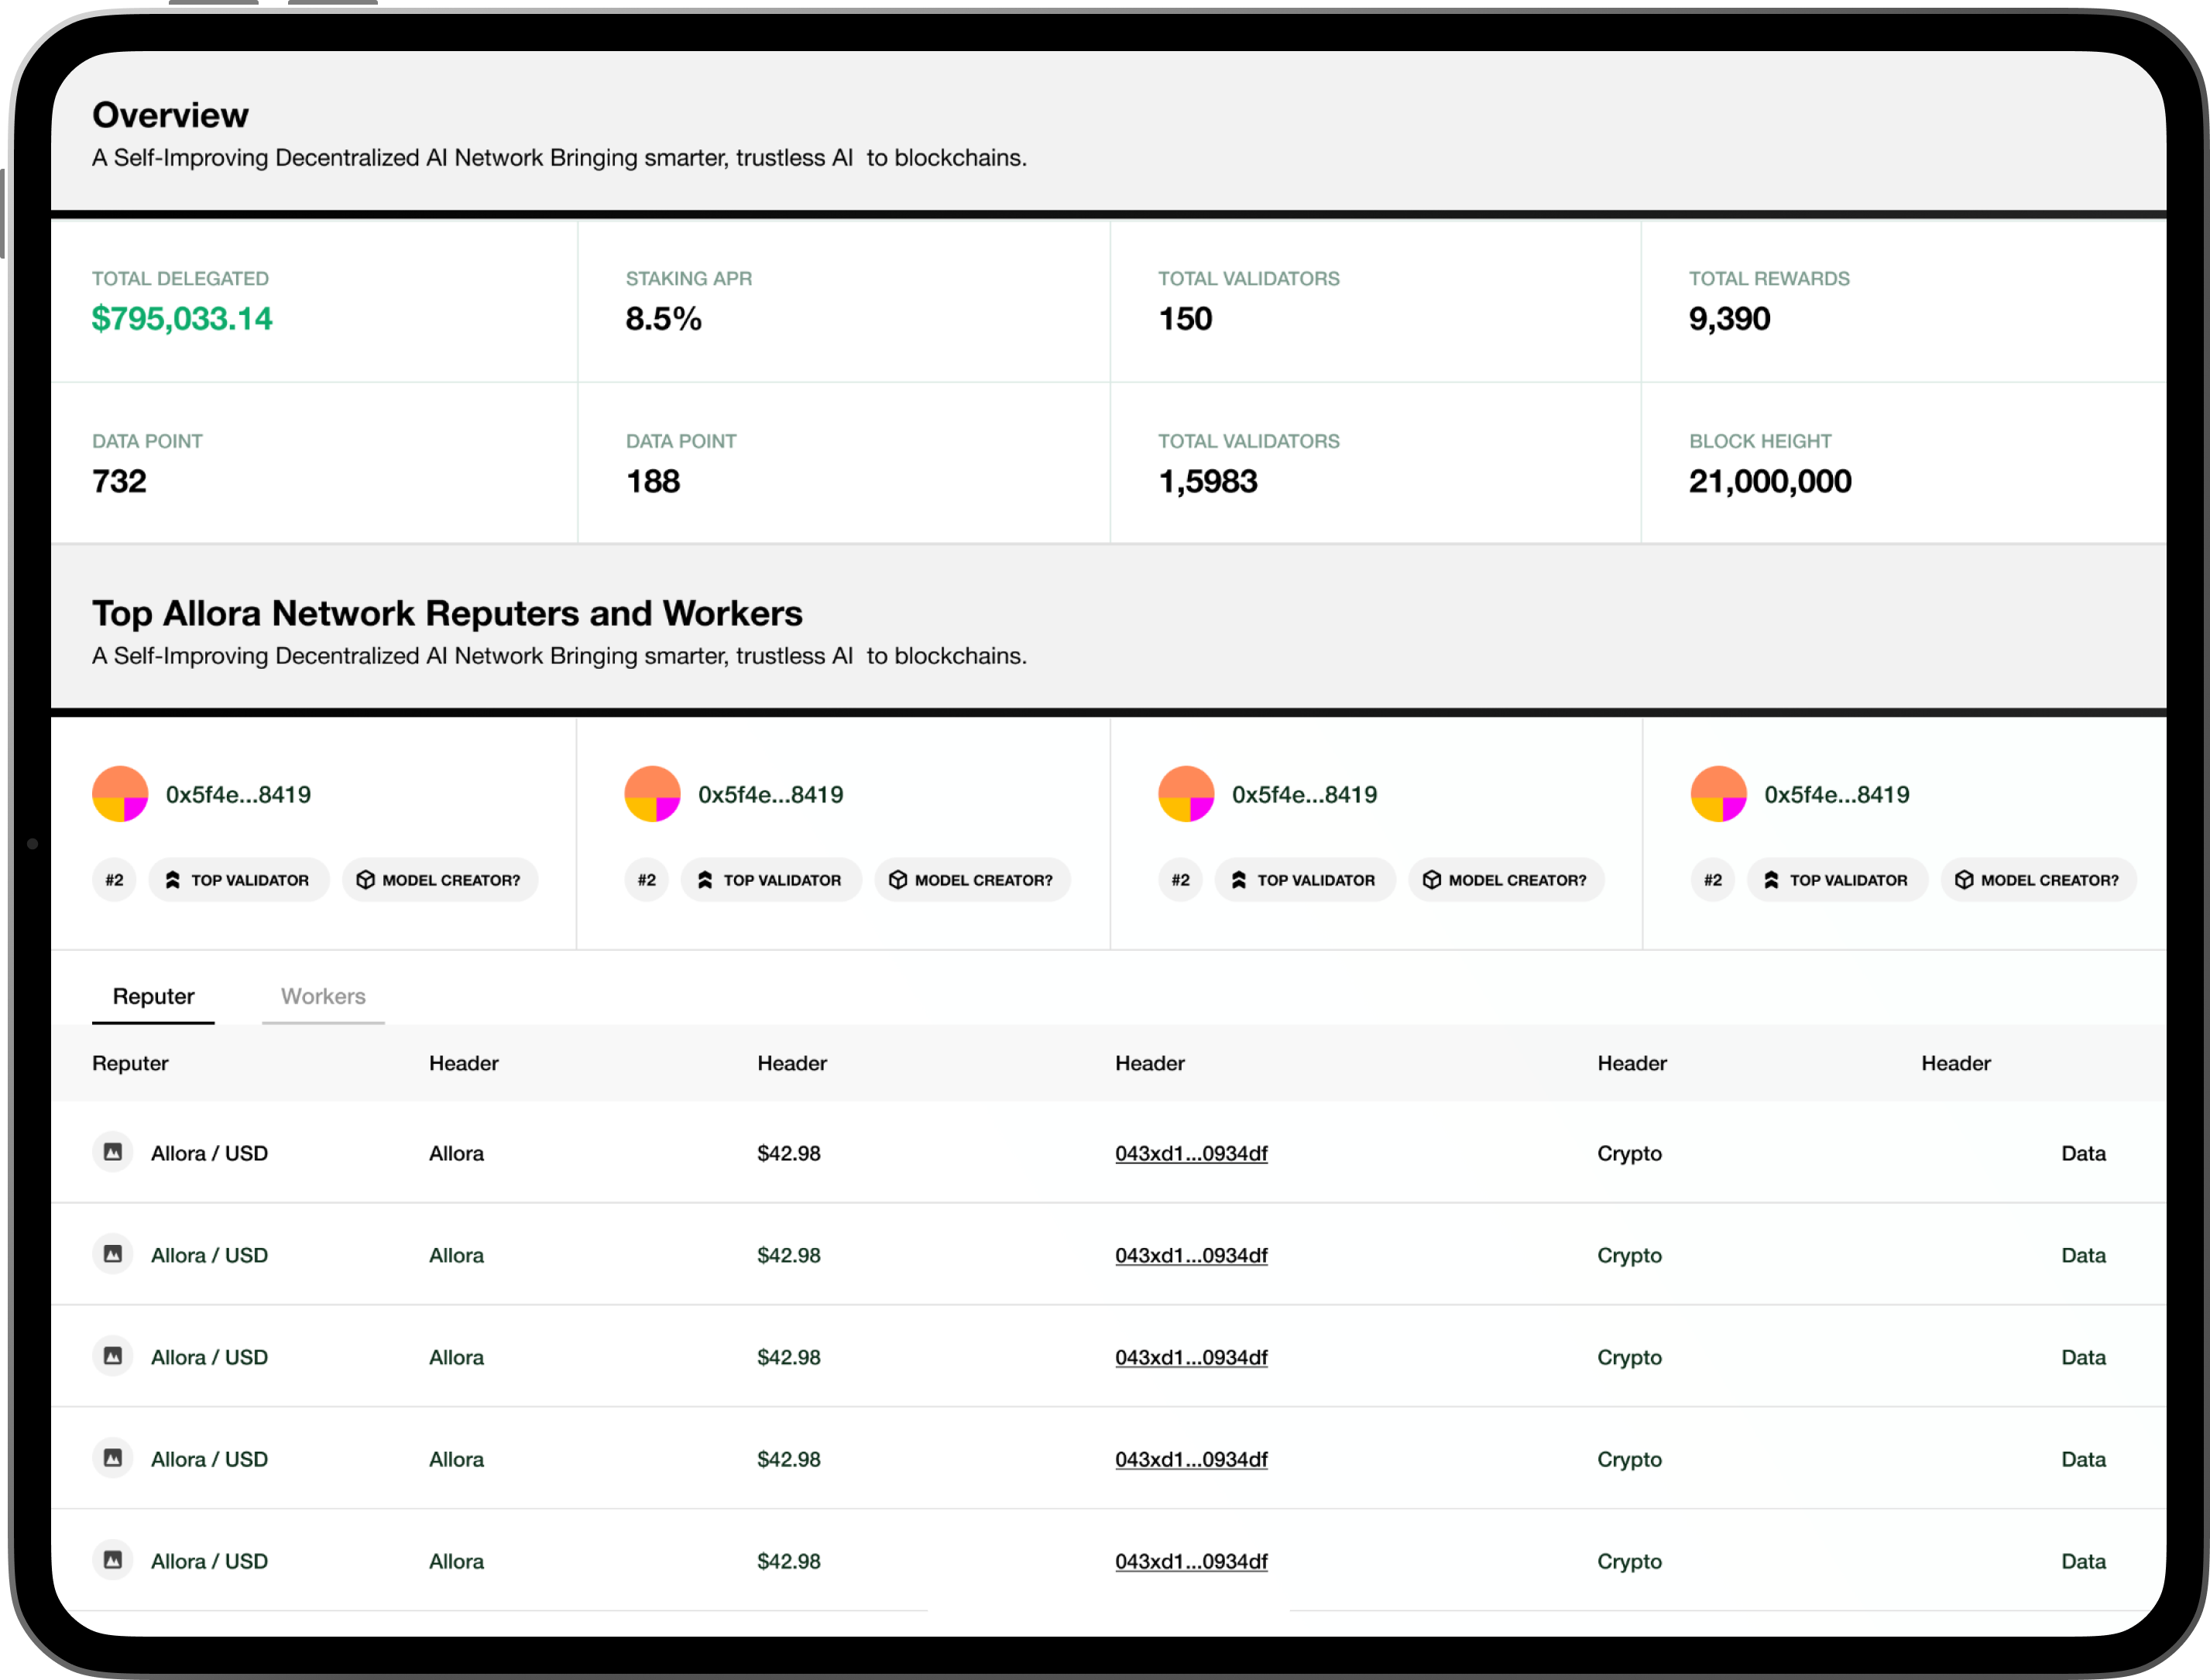Click the #2 rank badge on second card
The height and width of the screenshot is (1680, 2210).
(x=647, y=880)
